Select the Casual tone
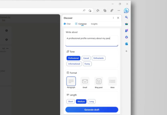This screenshot has height=115, width=167. pos(86,58)
